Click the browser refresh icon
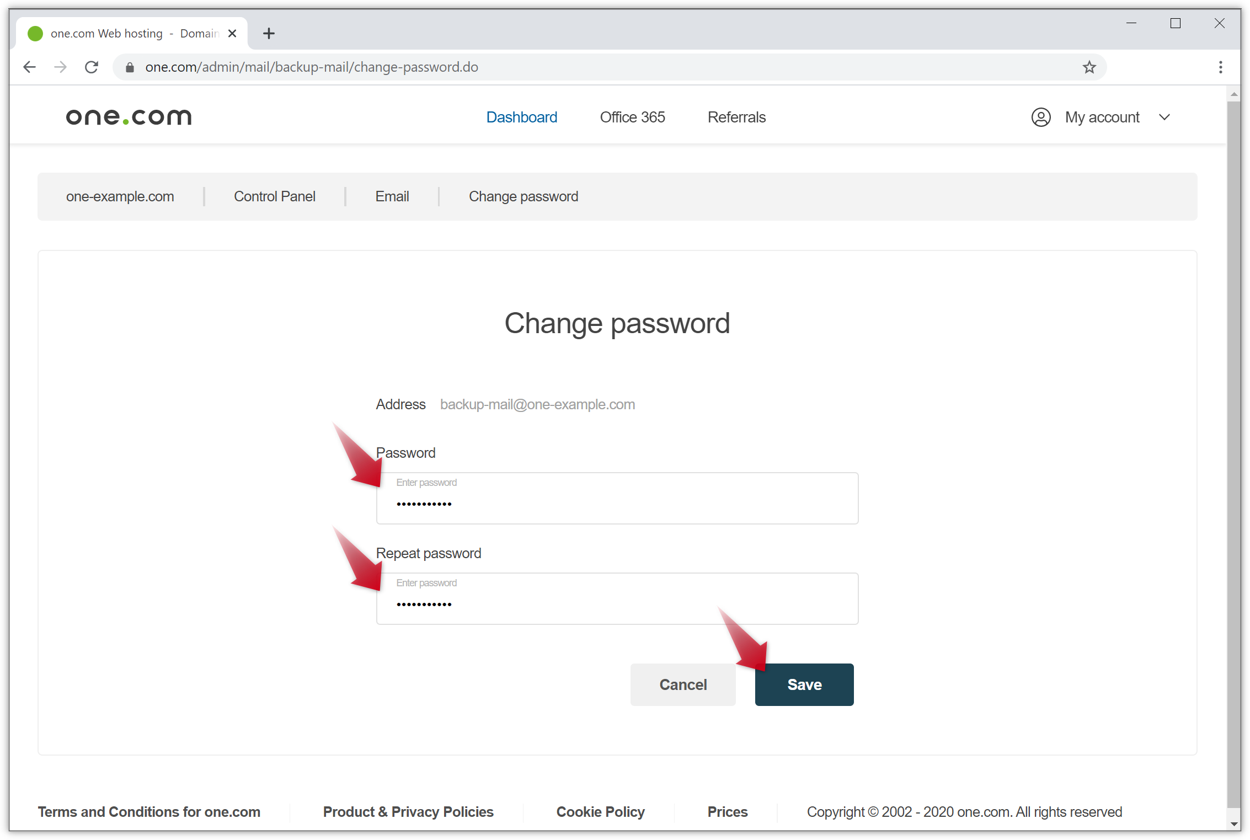The height and width of the screenshot is (840, 1250). coord(91,67)
